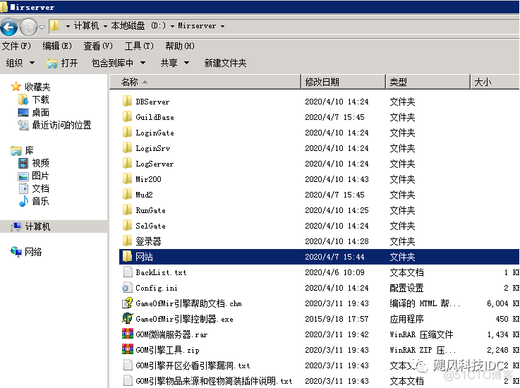Viewport: 520px width, 388px height.
Task: Select the GameOfMir引擎帮助文档.chm help icon
Action: click(127, 303)
